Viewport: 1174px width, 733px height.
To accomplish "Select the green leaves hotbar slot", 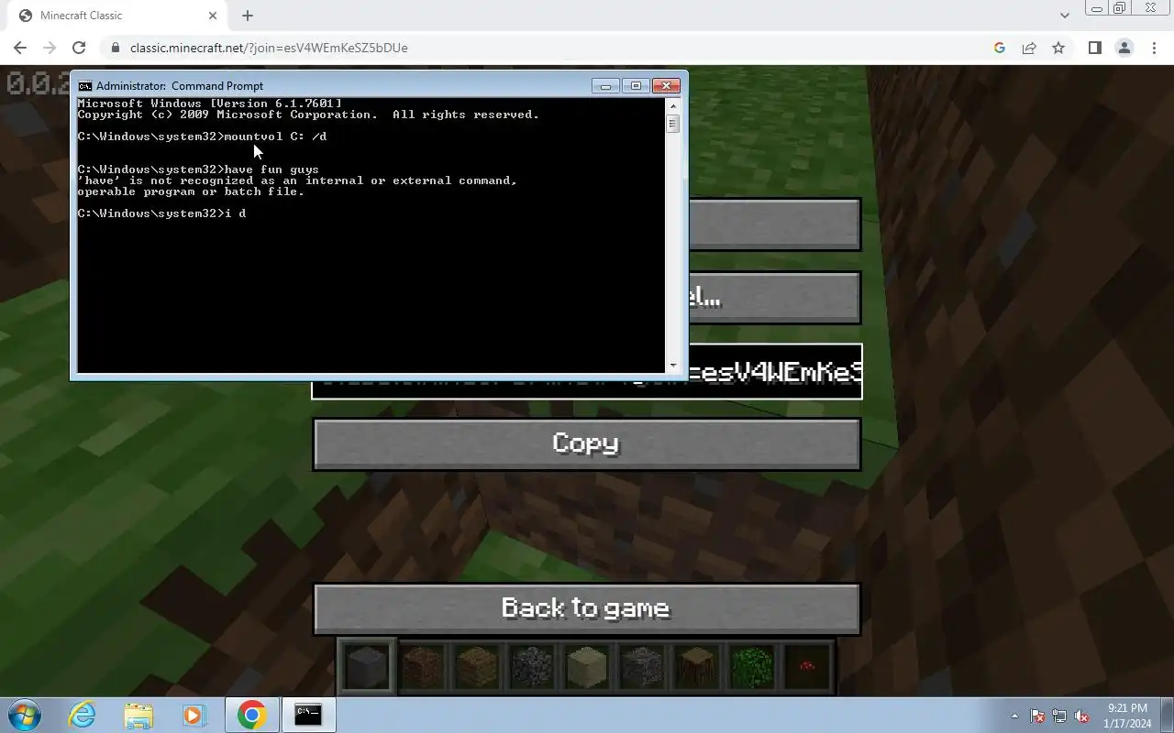I will pyautogui.click(x=752, y=666).
